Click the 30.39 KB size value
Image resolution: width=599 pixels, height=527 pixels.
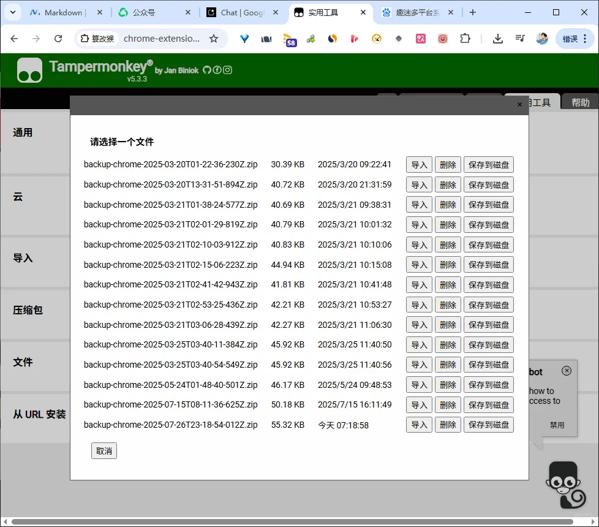point(288,164)
